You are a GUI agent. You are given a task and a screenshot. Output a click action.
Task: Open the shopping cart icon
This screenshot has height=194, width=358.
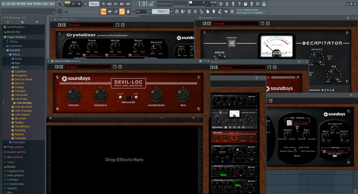tap(232, 11)
